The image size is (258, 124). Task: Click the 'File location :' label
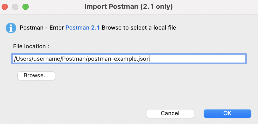[31, 46]
